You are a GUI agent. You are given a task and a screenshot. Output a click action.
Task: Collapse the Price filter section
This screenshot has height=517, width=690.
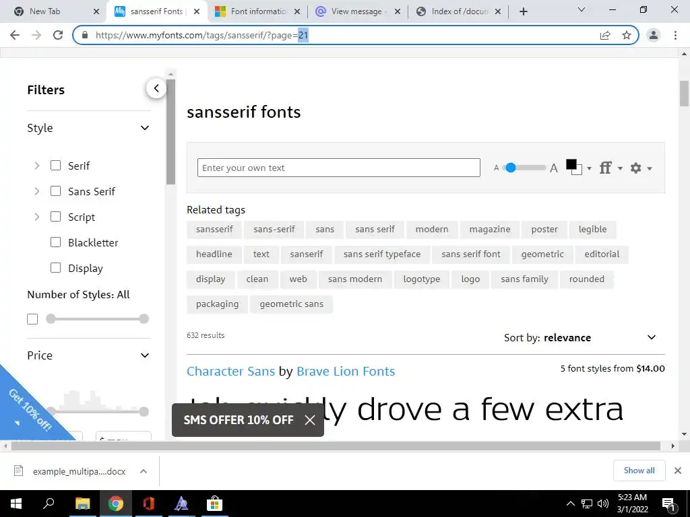pos(145,355)
